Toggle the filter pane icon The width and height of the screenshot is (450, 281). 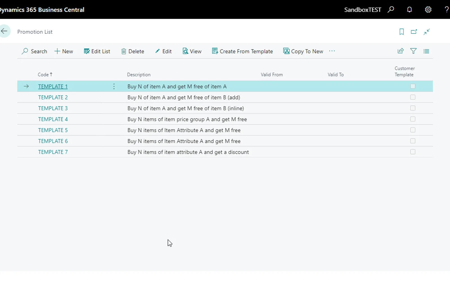pyautogui.click(x=413, y=51)
